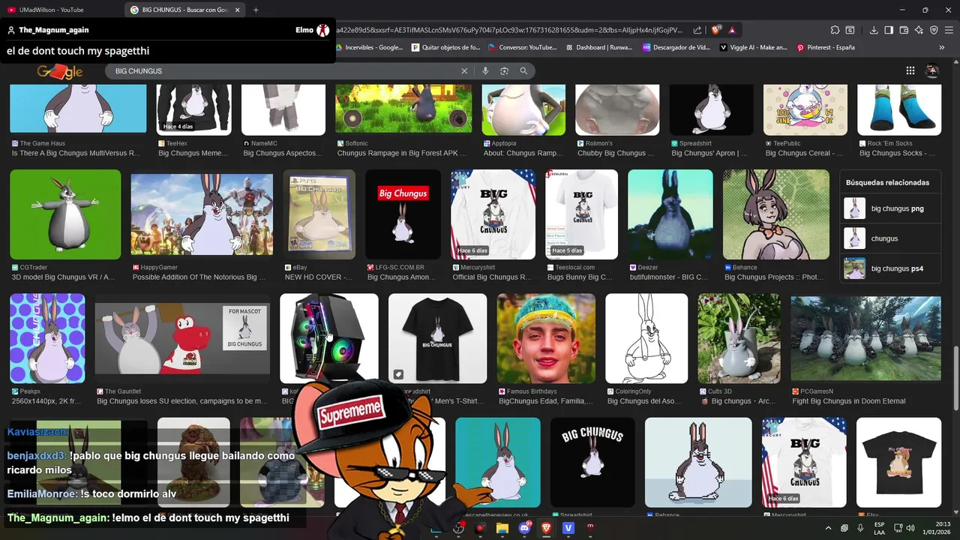Open the Brave Wallet icon
The height and width of the screenshot is (540, 960).
[x=904, y=30]
